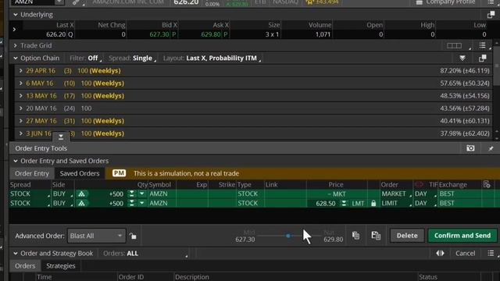Click the 628.50 limit price field
The image size is (500, 281).
coord(325,203)
